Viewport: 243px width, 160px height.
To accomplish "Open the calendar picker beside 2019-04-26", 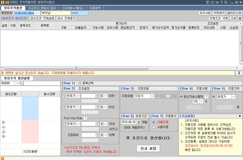I will 139,122.
